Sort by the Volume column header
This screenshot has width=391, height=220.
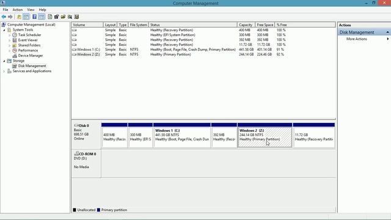[87, 24]
